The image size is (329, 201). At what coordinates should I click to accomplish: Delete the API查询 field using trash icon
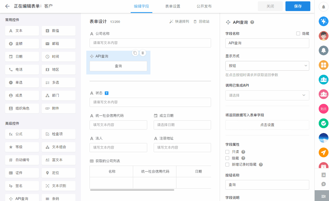143,53
